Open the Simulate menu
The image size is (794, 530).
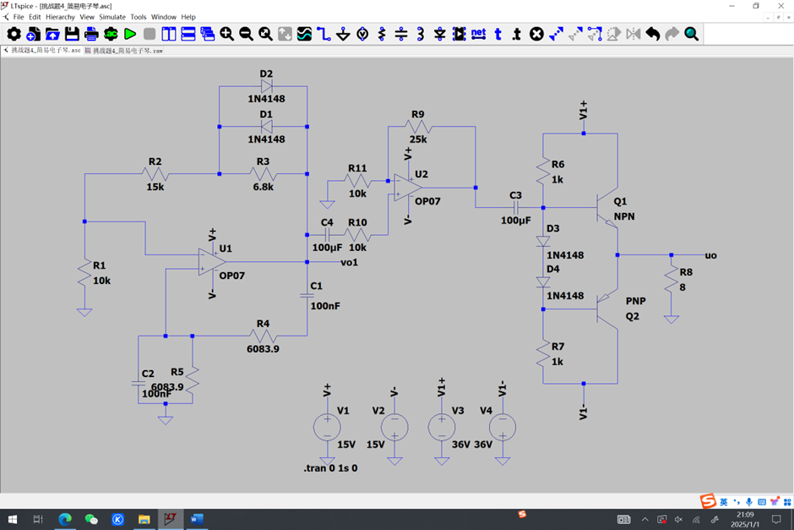click(x=112, y=17)
